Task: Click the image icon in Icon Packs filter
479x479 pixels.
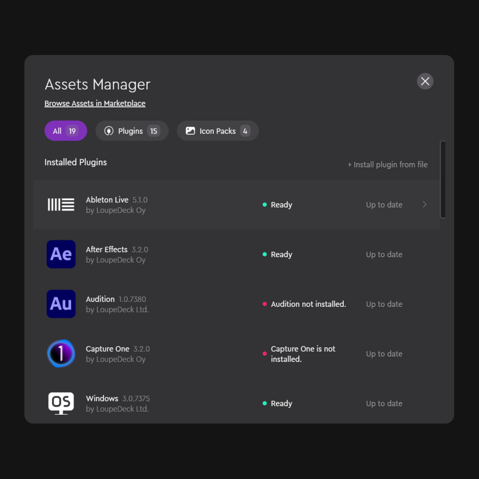Action: [190, 131]
